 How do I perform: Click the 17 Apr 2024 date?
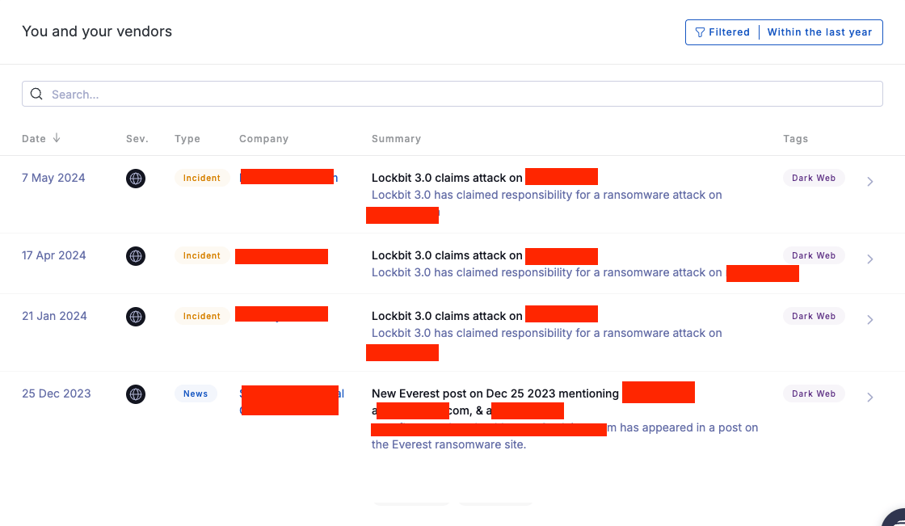53,255
